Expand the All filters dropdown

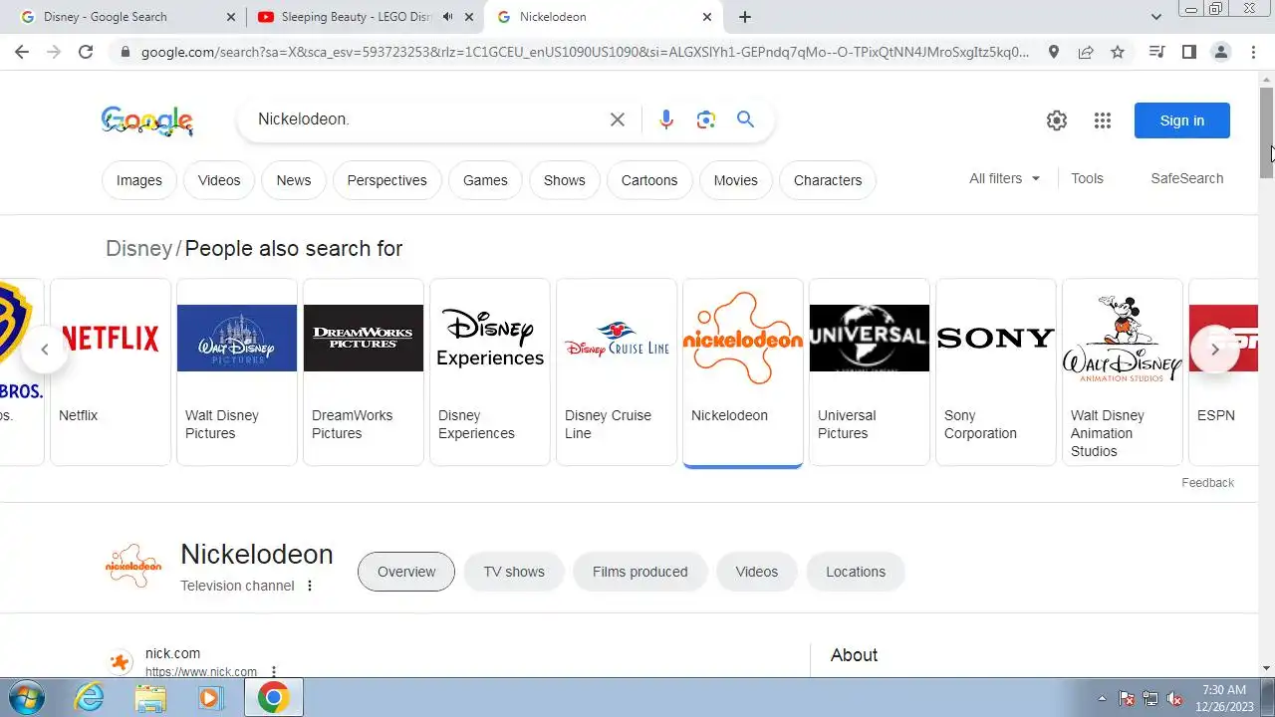click(1005, 178)
